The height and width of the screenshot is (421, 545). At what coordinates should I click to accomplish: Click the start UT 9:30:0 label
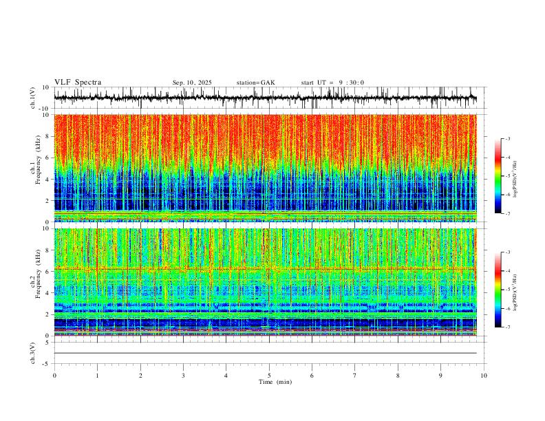pyautogui.click(x=332, y=83)
